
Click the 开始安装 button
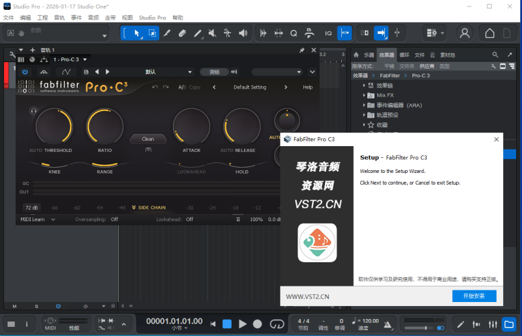pos(474,296)
